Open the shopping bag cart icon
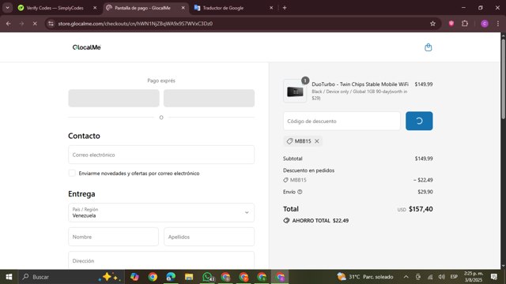The height and width of the screenshot is (284, 506). [x=428, y=47]
